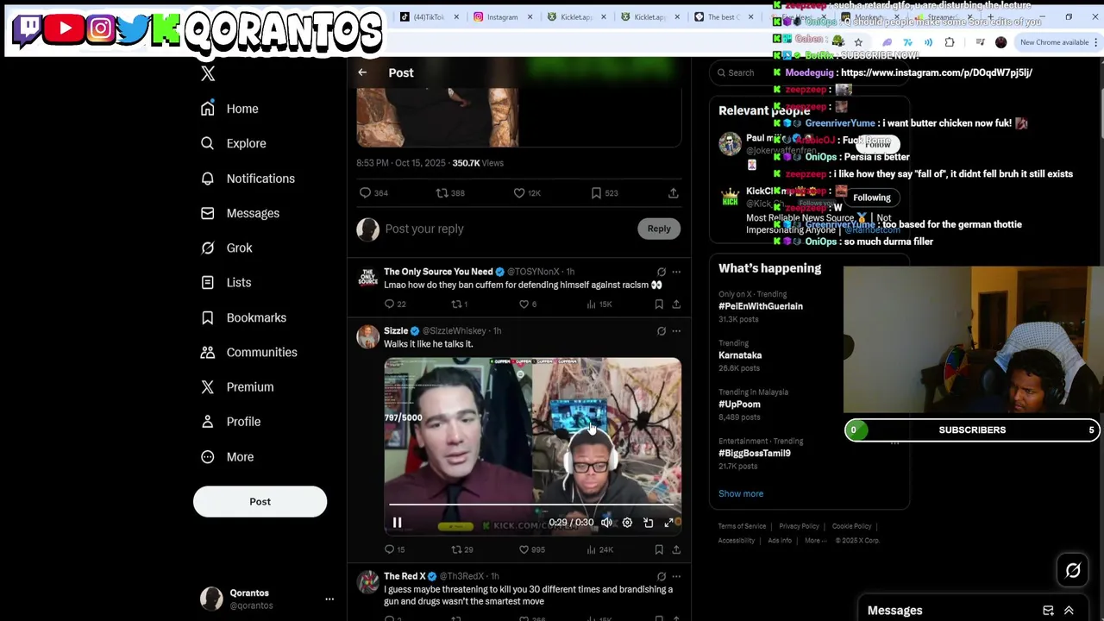Bookmark the Sizzle post

[659, 549]
